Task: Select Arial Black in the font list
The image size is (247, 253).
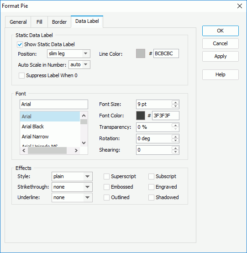Action: (50, 126)
